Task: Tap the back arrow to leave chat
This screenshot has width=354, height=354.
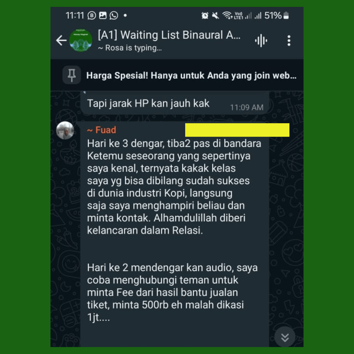Action: [61, 41]
